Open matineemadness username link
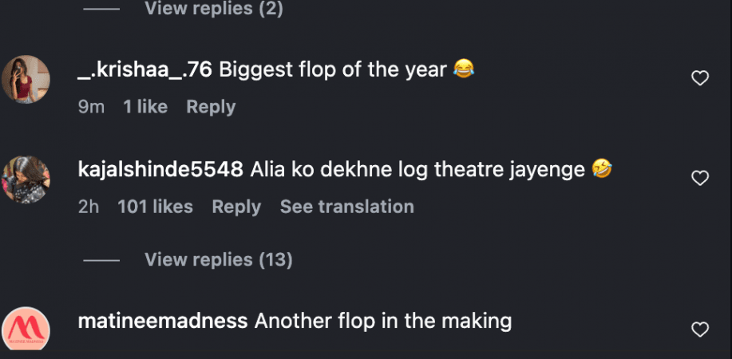 click(163, 322)
